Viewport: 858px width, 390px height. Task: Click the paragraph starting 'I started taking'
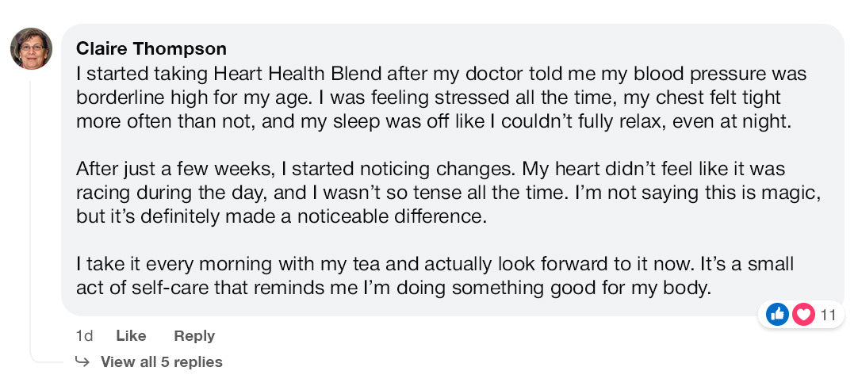441,97
